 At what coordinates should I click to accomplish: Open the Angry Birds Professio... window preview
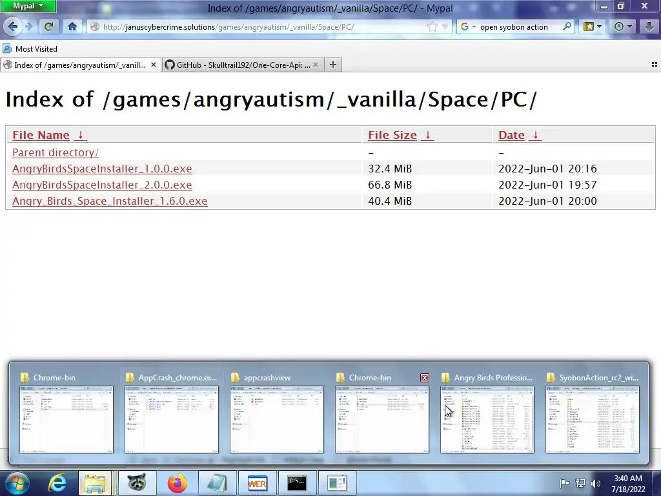point(487,414)
